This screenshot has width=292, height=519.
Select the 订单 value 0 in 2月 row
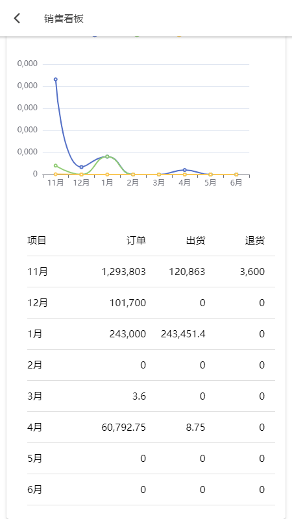[143, 365]
